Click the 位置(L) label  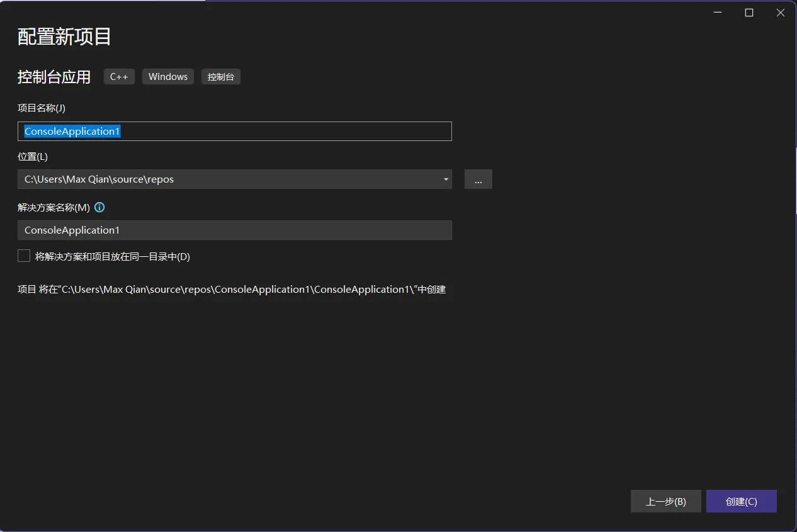(33, 156)
